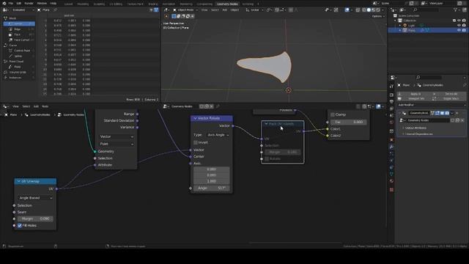469x264 pixels.
Task: Enable the Clamp checkbox
Action: click(x=333, y=114)
